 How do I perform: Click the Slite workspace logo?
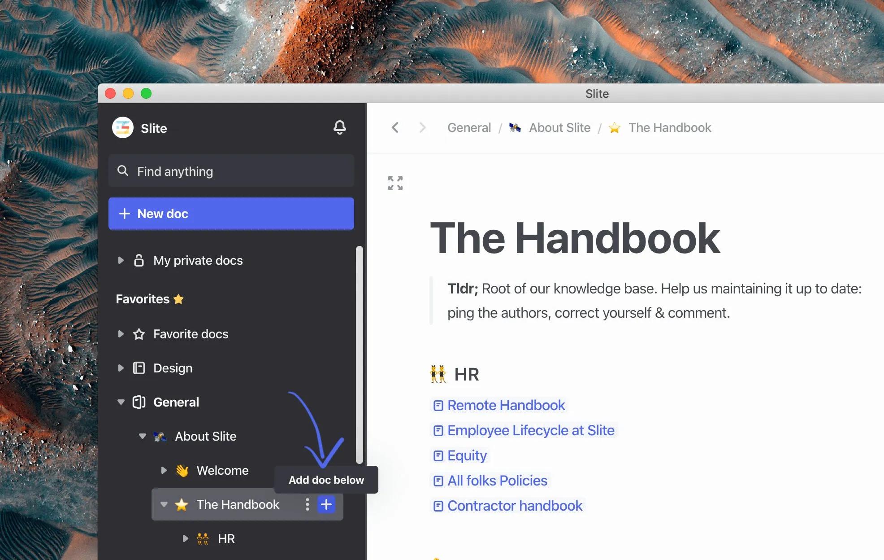pyautogui.click(x=123, y=128)
